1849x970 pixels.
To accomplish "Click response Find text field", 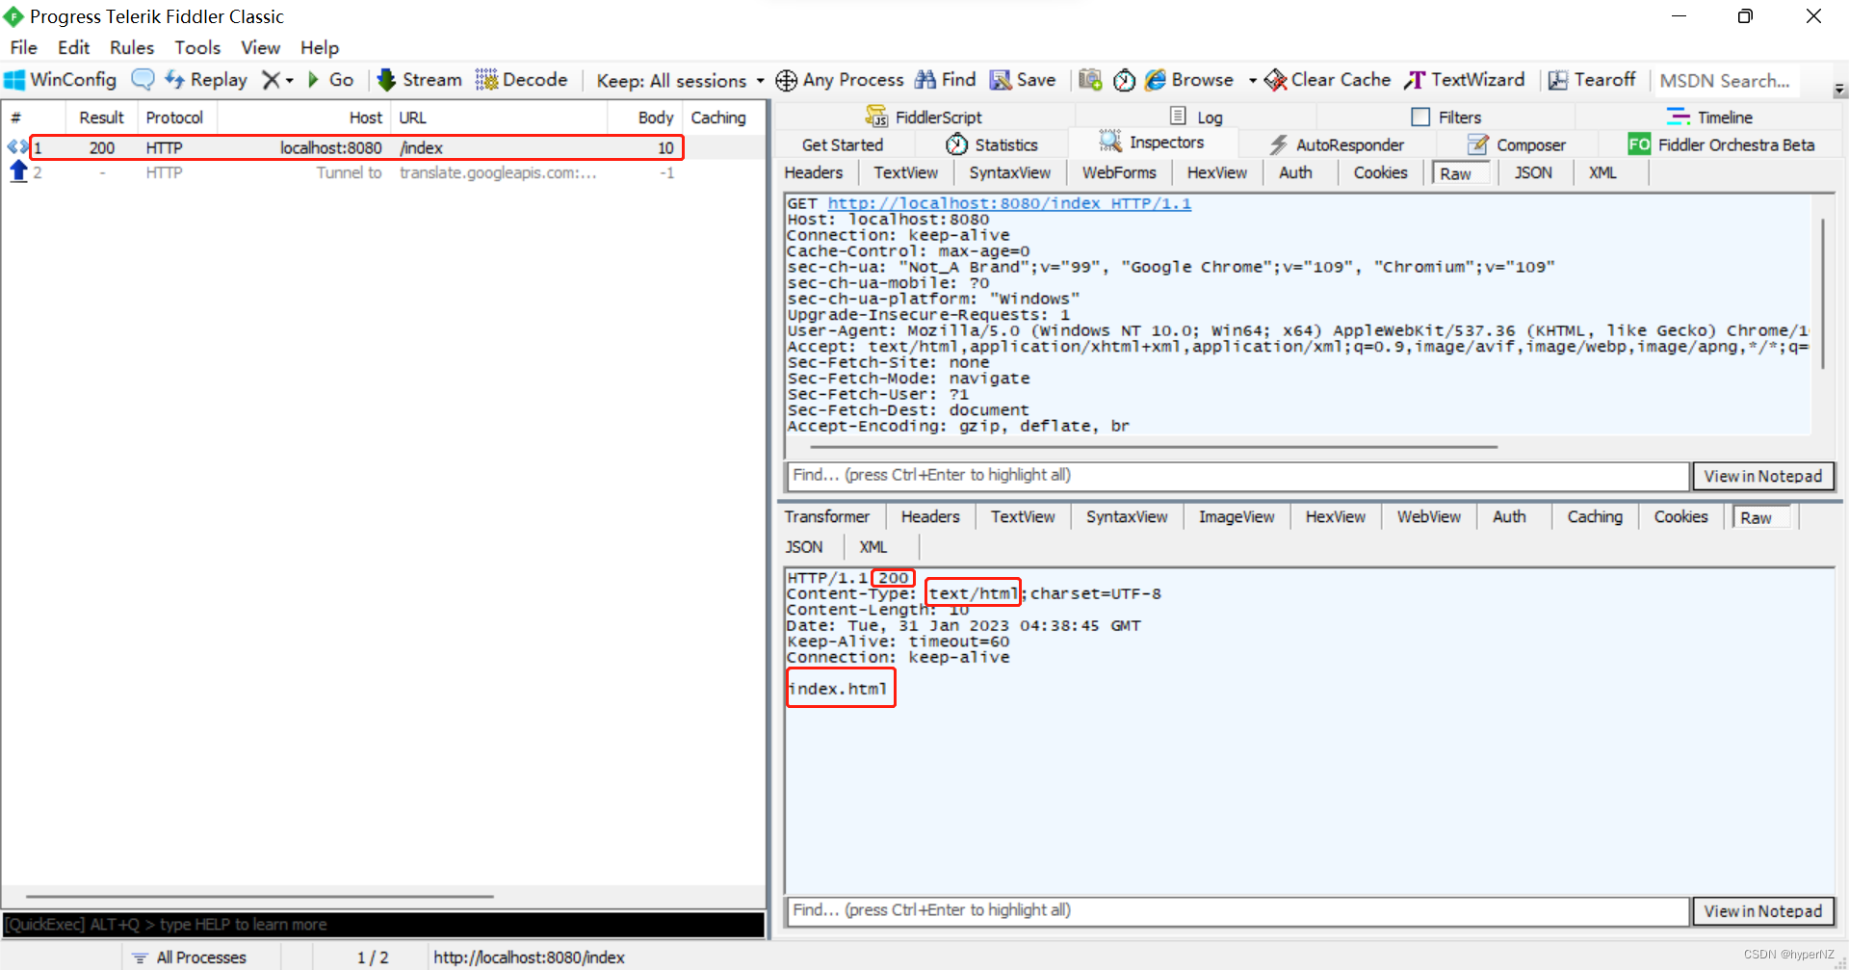I will click(1237, 910).
